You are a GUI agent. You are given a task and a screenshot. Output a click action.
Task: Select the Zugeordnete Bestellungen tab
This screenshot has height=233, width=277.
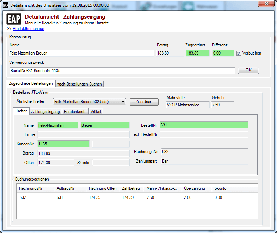point(31,83)
